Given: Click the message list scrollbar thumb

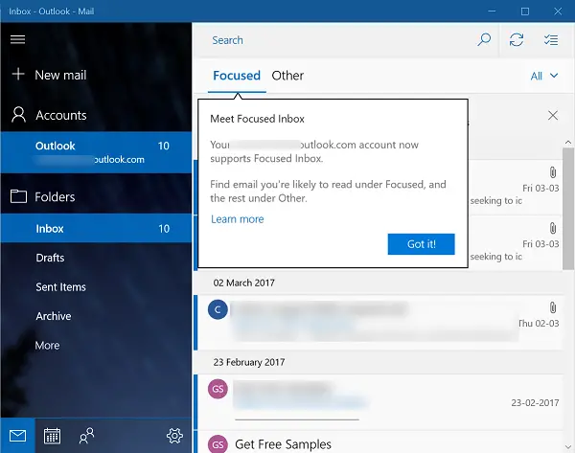Looking at the screenshot, I should click(x=568, y=209).
